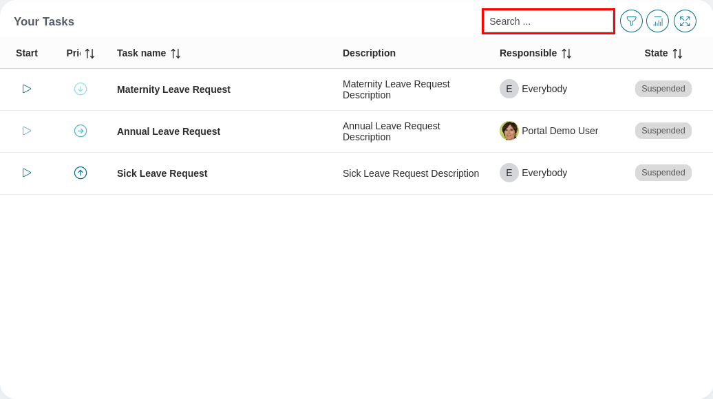Viewport: 713px width, 399px height.
Task: Open the Maternity Leave Request task
Action: [173, 89]
